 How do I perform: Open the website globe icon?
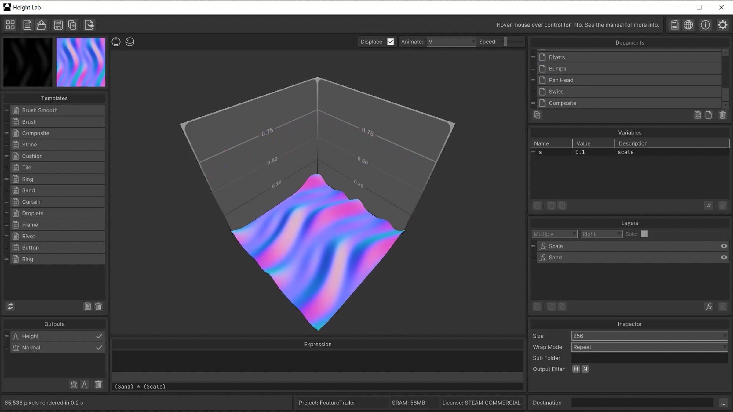[688, 25]
